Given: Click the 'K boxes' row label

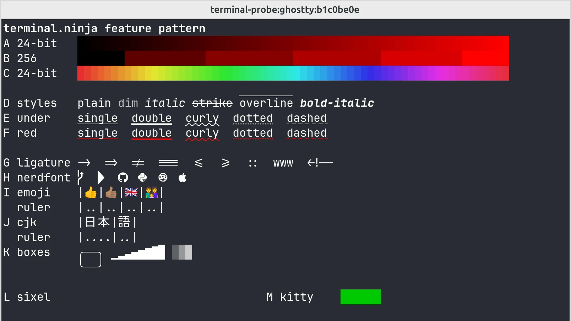Looking at the screenshot, I should point(27,252).
